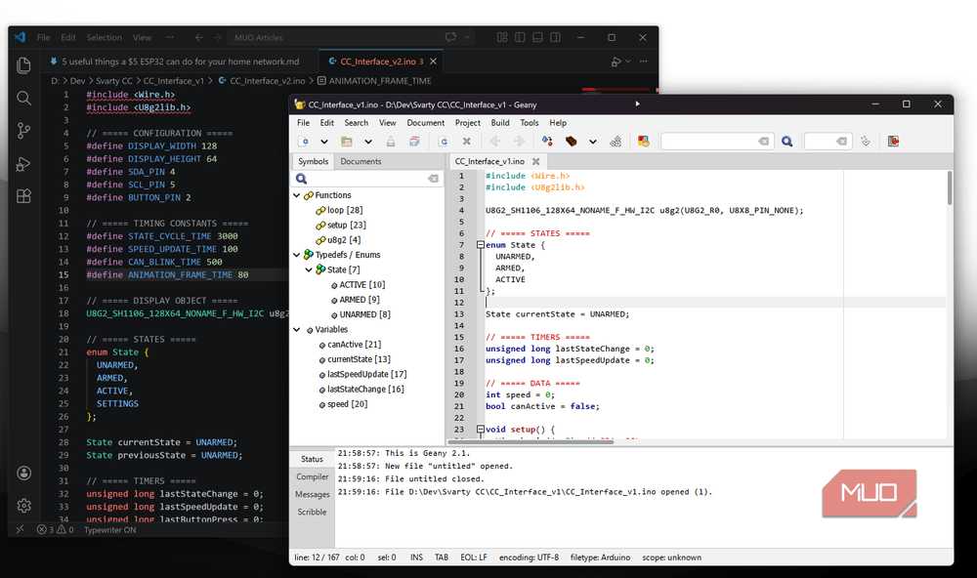Navigate forward with Geany's toolbar arrow
The height and width of the screenshot is (578, 977).
click(519, 142)
